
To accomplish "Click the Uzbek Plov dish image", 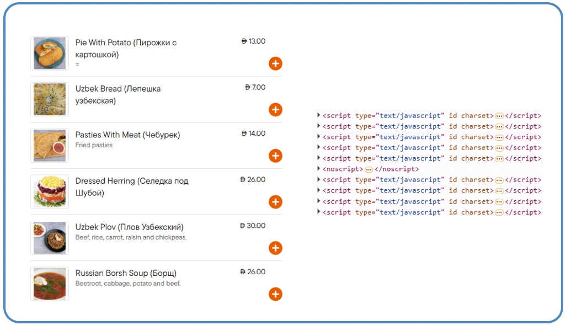I will click(x=50, y=238).
